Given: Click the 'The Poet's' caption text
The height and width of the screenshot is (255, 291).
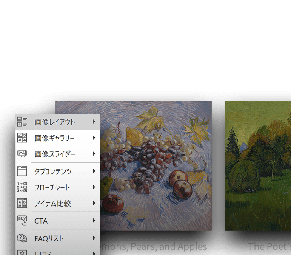Looking at the screenshot, I should tap(270, 246).
